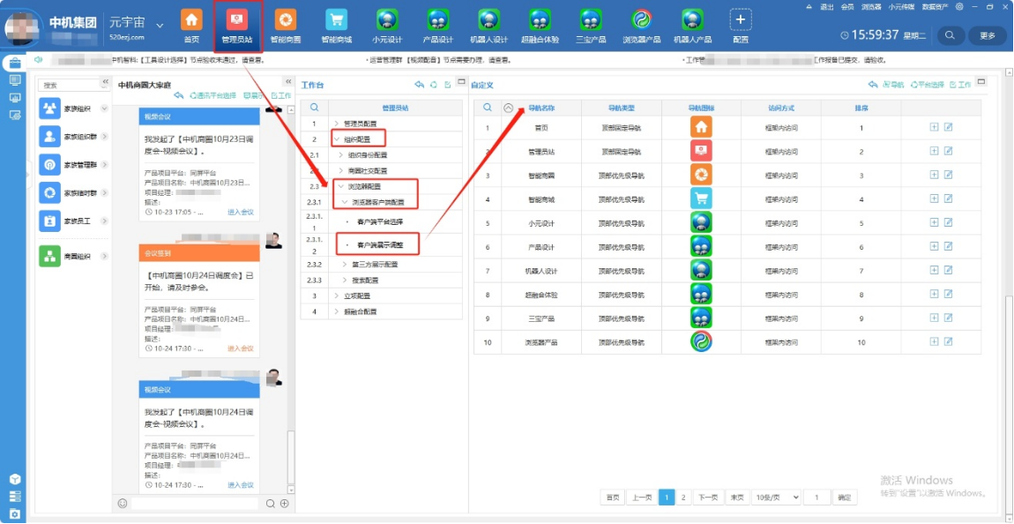Open the settings gear in title bar
1014x524 pixels.
pyautogui.click(x=959, y=6)
